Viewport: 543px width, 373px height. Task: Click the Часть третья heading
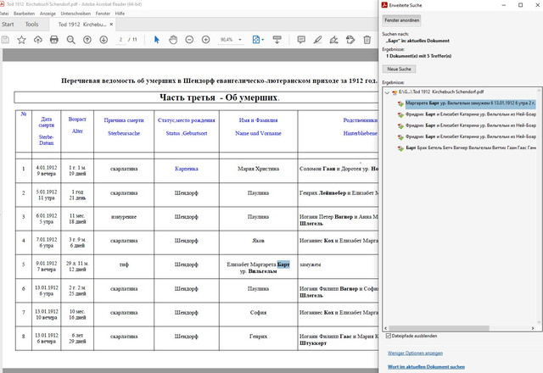(219, 97)
